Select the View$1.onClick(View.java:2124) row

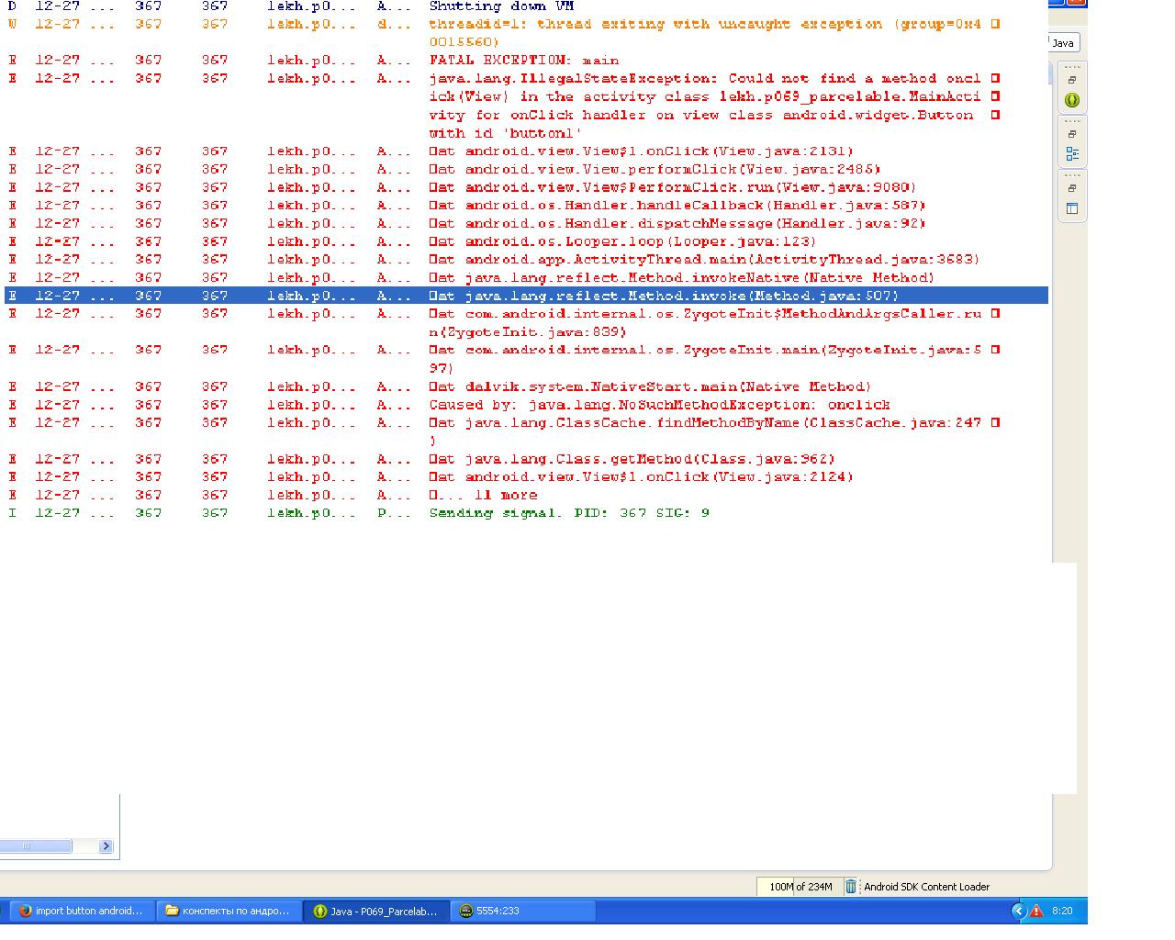tap(526, 476)
